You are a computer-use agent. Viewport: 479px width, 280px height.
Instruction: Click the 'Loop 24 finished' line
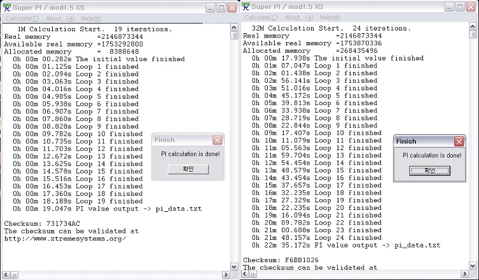click(317, 237)
